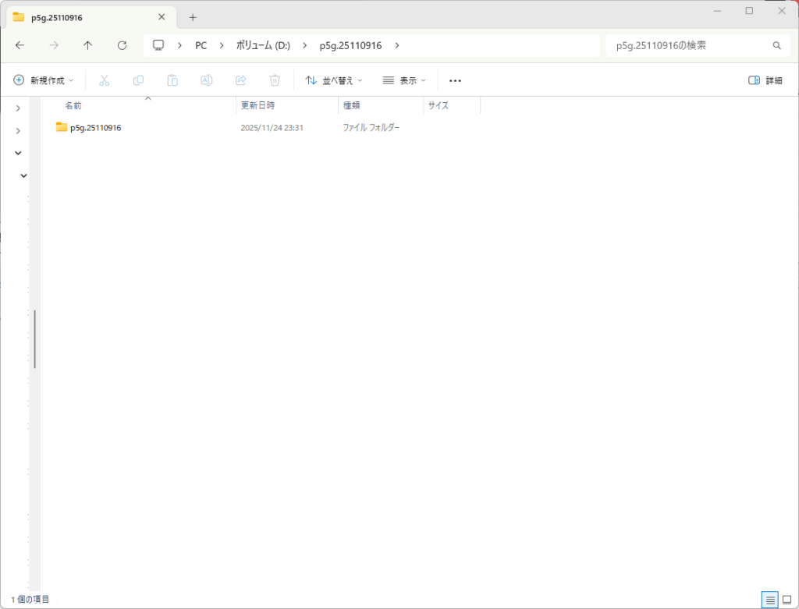Click the Delete trash can icon

(x=275, y=80)
